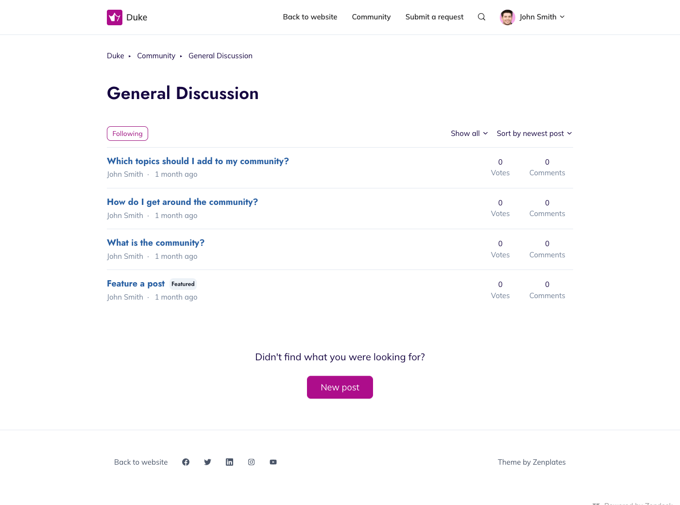Click the Duke crown logo icon
Image resolution: width=680 pixels, height=505 pixels.
click(x=115, y=17)
